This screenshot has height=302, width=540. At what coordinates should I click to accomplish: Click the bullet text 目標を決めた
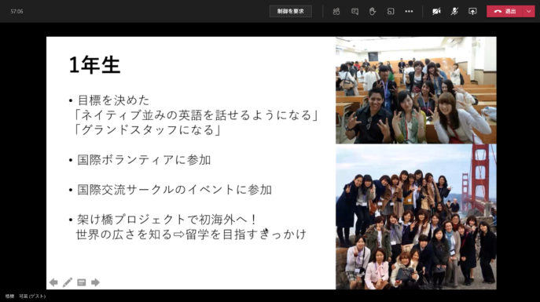113,100
